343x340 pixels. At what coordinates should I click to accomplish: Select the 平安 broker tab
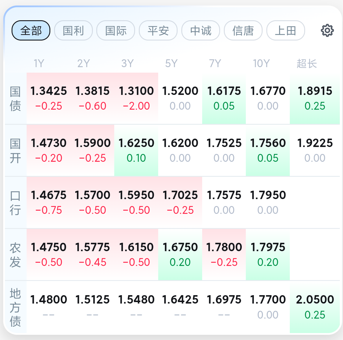pos(158,30)
